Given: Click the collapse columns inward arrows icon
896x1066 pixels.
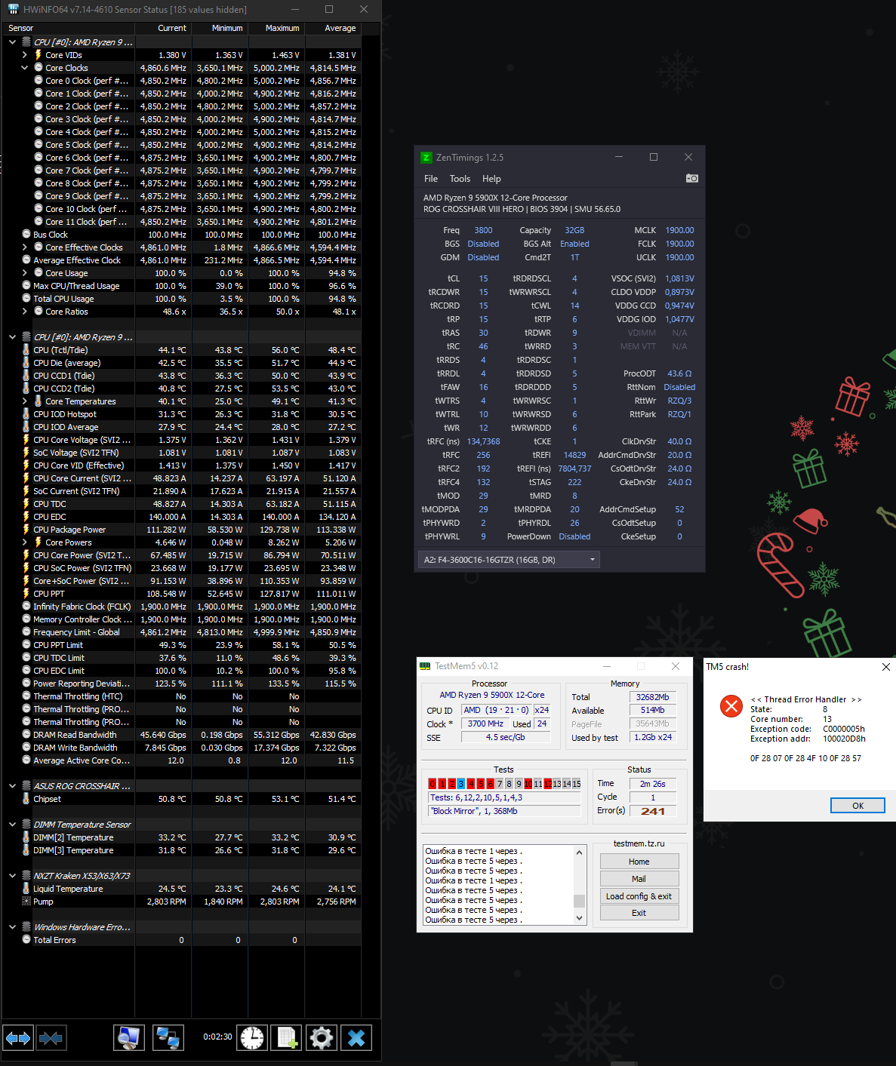Looking at the screenshot, I should (x=51, y=1038).
